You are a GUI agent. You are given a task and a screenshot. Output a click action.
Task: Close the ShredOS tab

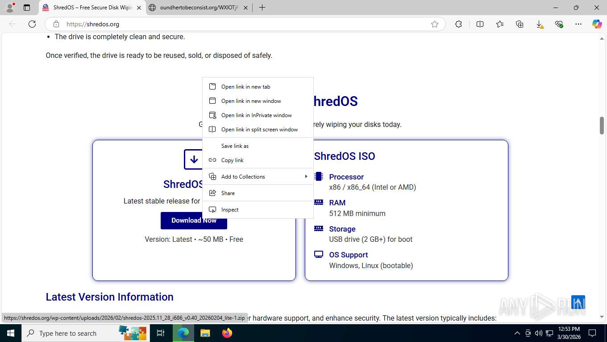[139, 8]
